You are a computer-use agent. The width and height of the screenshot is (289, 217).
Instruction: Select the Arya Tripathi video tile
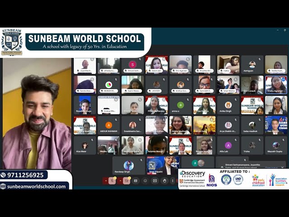click(x=163, y=165)
